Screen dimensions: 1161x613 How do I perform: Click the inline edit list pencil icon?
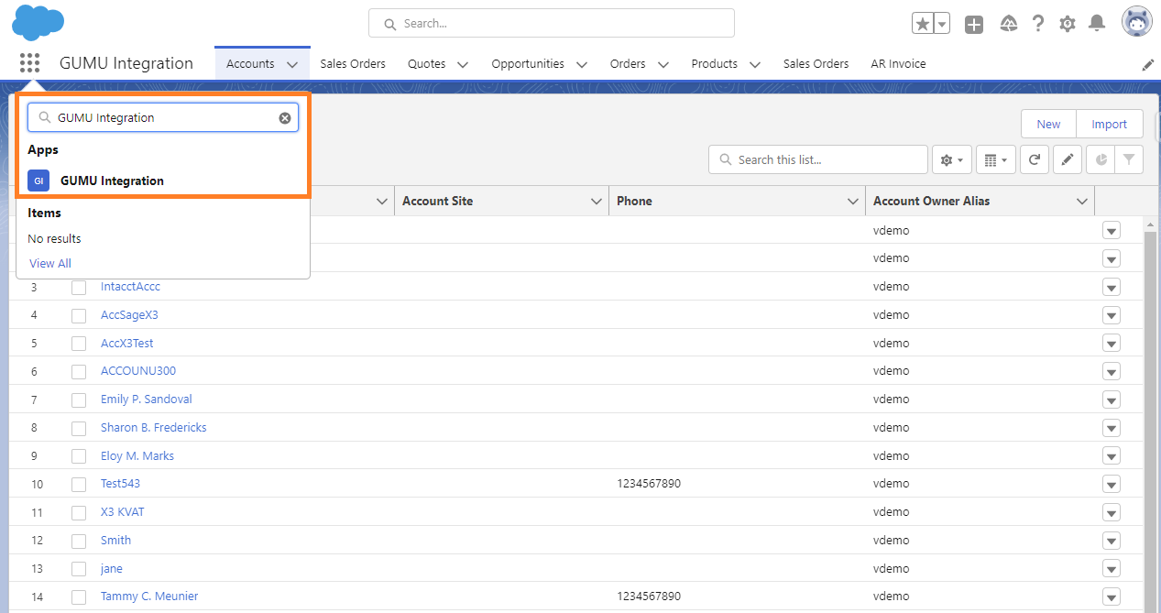(x=1067, y=159)
